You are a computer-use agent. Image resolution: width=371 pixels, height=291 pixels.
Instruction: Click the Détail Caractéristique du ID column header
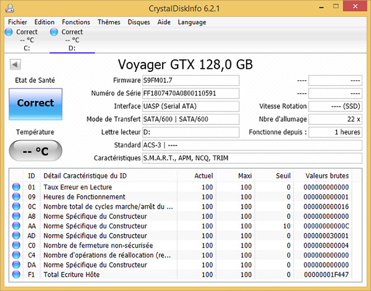109,176
